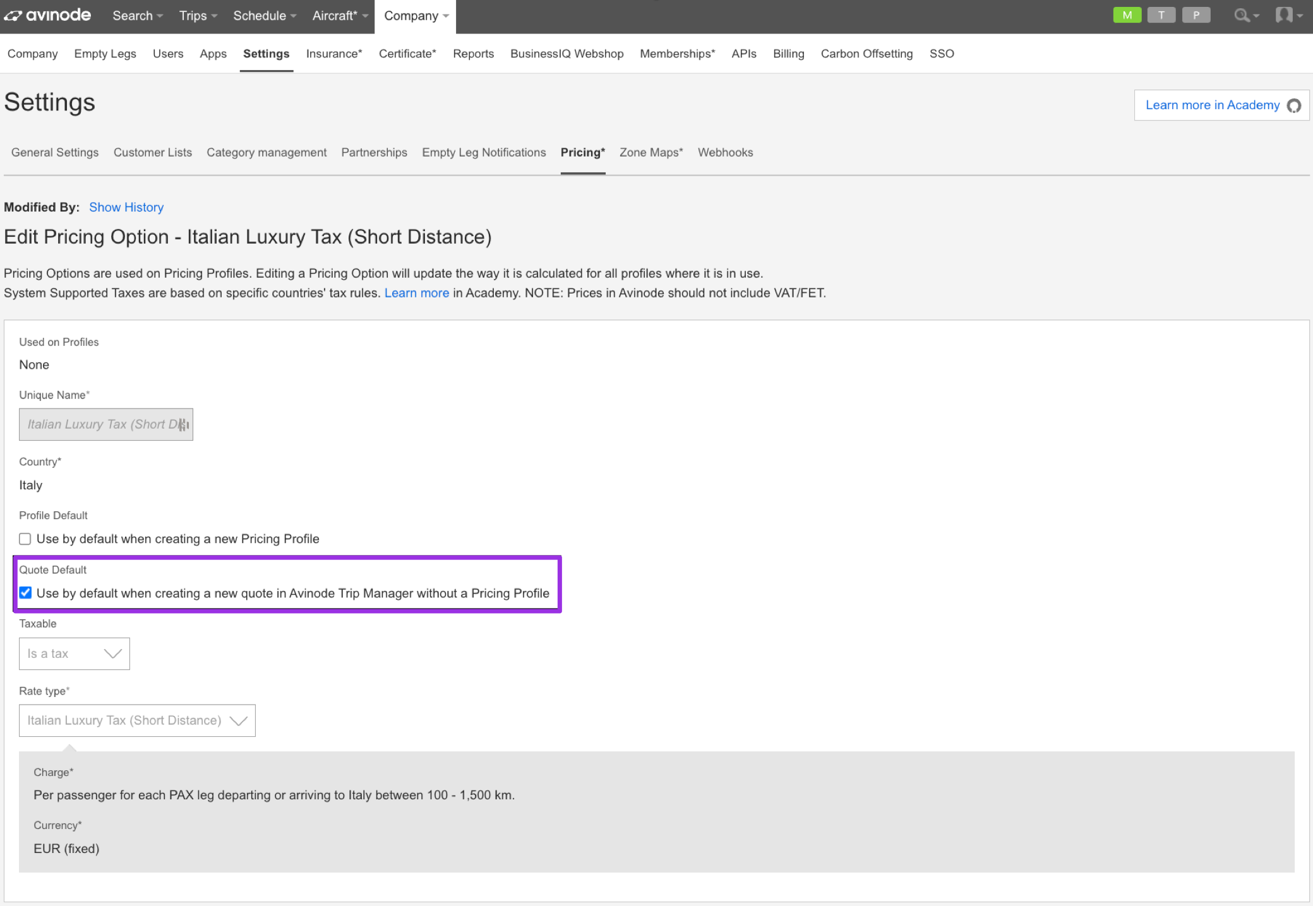Screen dimensions: 1313x906
Task: Expand the Schedule top menu
Action: pyautogui.click(x=265, y=16)
